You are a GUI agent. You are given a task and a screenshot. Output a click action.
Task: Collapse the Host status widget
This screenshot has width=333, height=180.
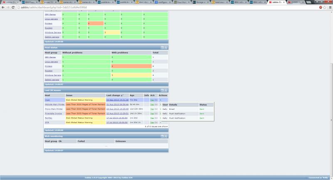(x=166, y=48)
